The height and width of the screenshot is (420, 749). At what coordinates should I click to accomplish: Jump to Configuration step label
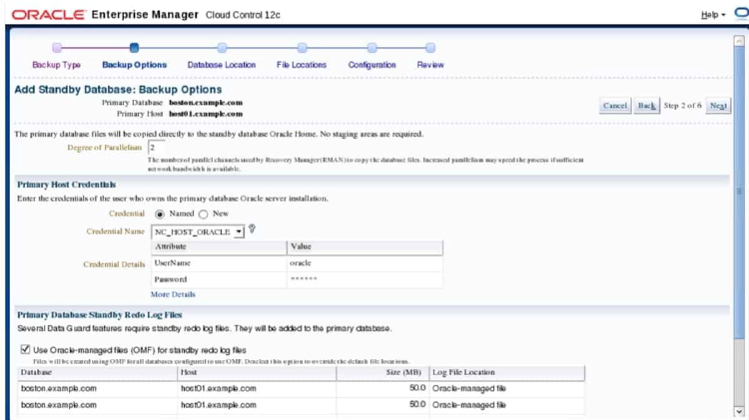tap(373, 65)
